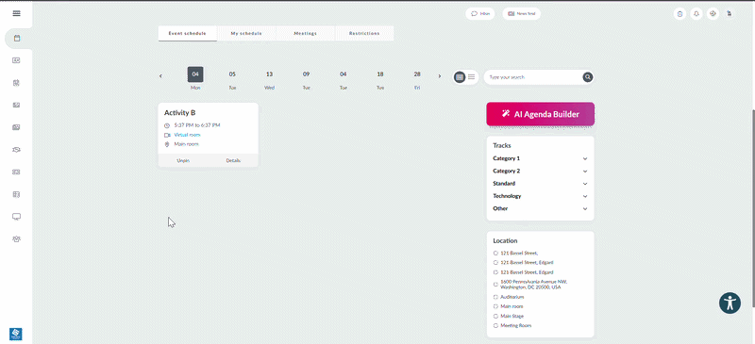Viewport: 755px width, 344px height.
Task: Click the magnifier search icon
Action: [587, 77]
